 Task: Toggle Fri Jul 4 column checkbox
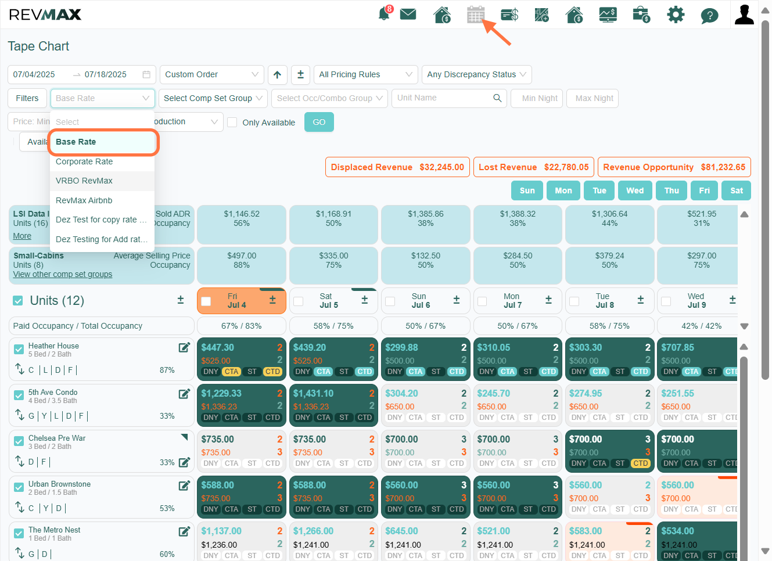point(206,301)
